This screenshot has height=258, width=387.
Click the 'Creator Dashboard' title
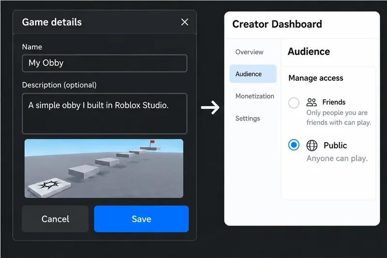[x=277, y=24]
